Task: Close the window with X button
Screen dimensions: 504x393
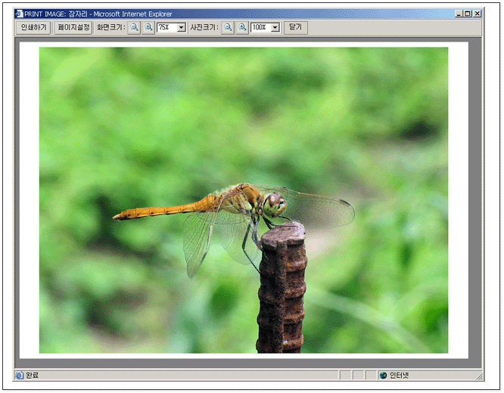Action: click(478, 14)
